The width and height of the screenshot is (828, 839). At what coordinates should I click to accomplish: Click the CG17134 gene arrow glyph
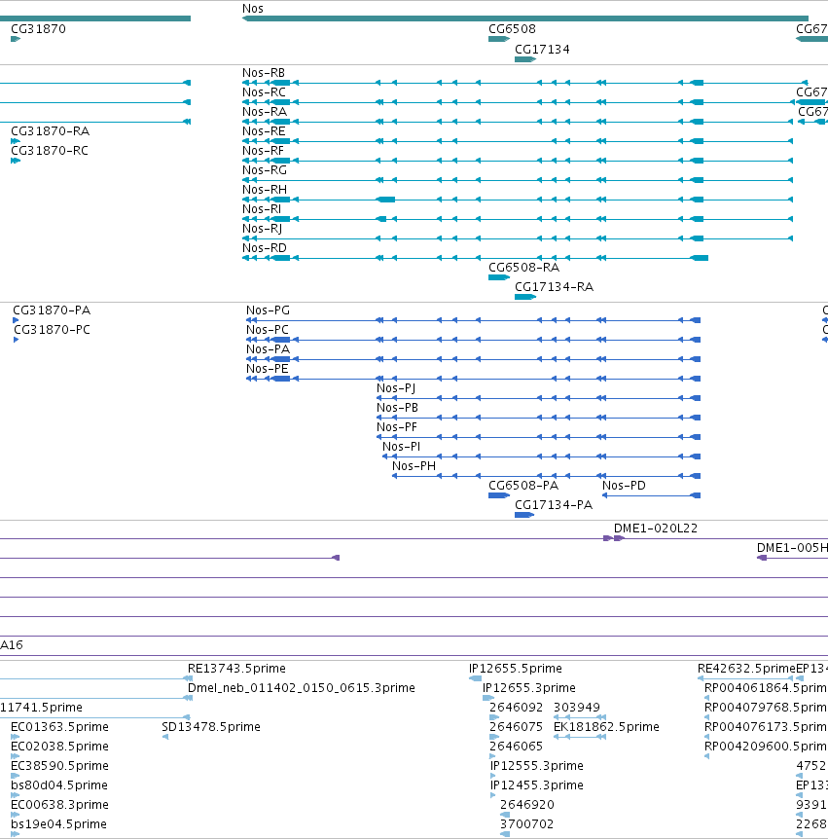[525, 59]
